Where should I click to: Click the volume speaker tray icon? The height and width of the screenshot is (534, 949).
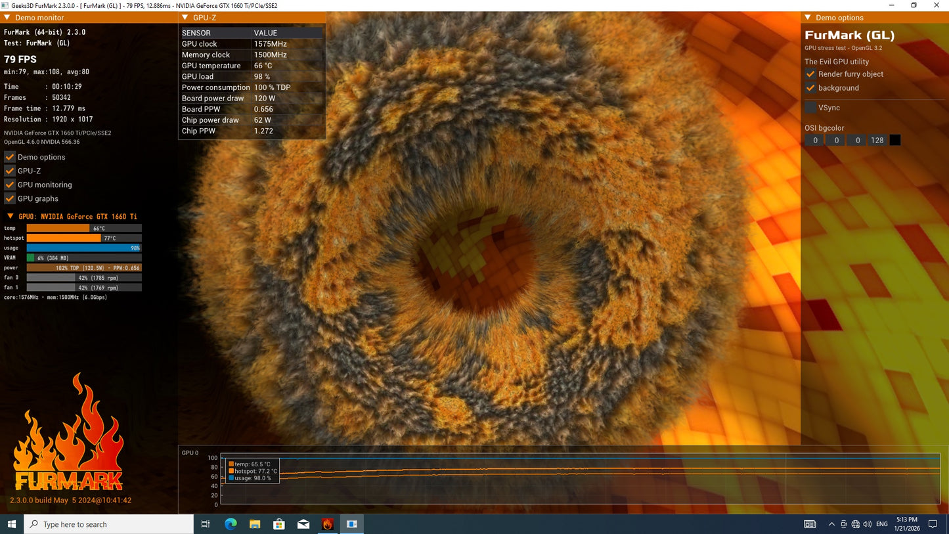[x=867, y=524]
